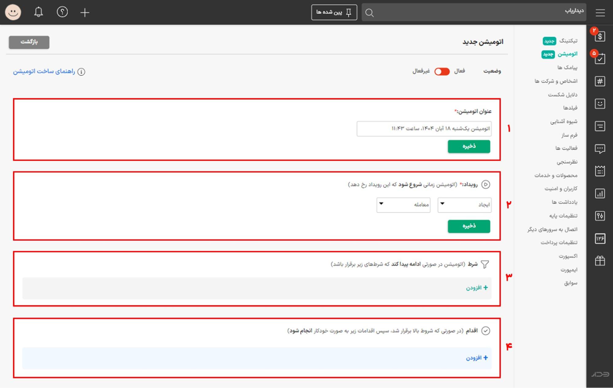Click the automation title input field

tap(424, 129)
